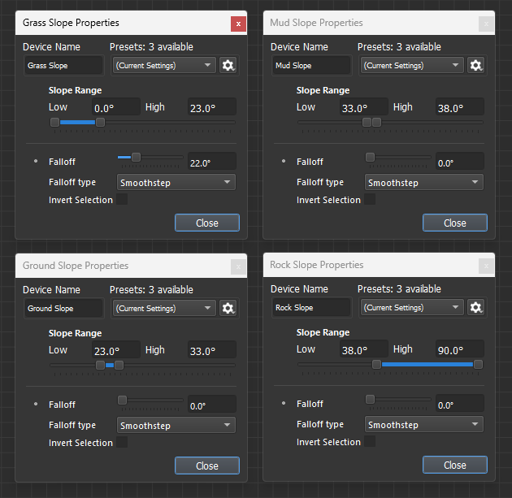The width and height of the screenshot is (512, 498).
Task: Click Rock Slope presets gear icon
Action: click(476, 307)
